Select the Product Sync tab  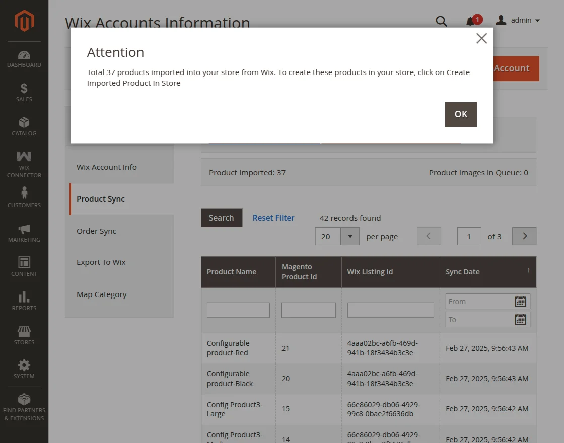121,199
